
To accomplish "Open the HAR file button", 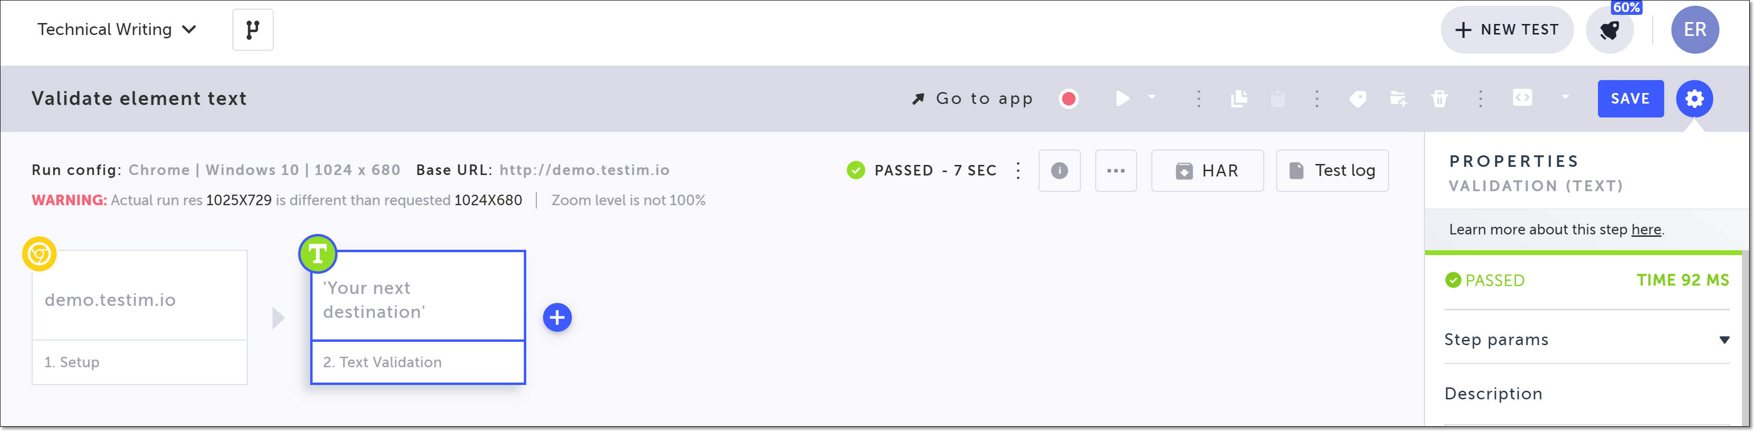I will tap(1207, 171).
